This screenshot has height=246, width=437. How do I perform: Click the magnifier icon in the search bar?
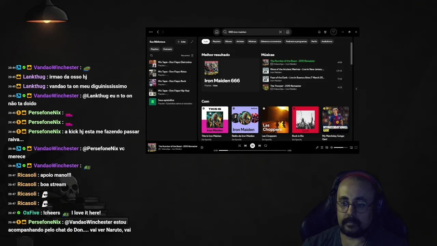[x=225, y=32]
